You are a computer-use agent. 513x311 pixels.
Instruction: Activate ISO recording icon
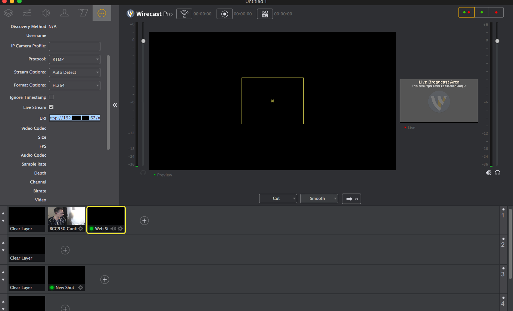265,14
